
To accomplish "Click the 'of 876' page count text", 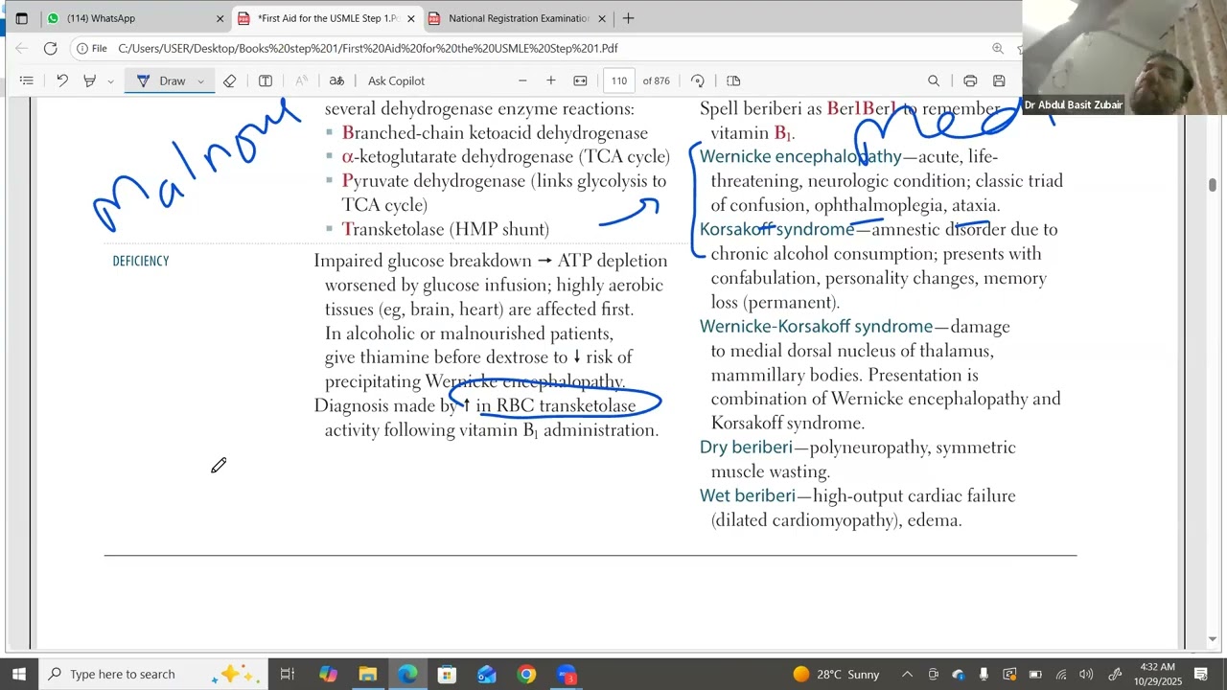I will [x=657, y=80].
